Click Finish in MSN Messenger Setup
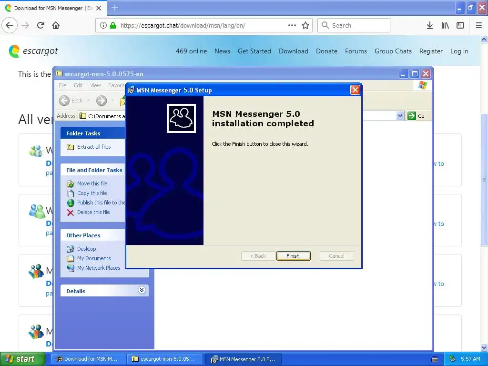The width and height of the screenshot is (488, 366). coord(293,256)
